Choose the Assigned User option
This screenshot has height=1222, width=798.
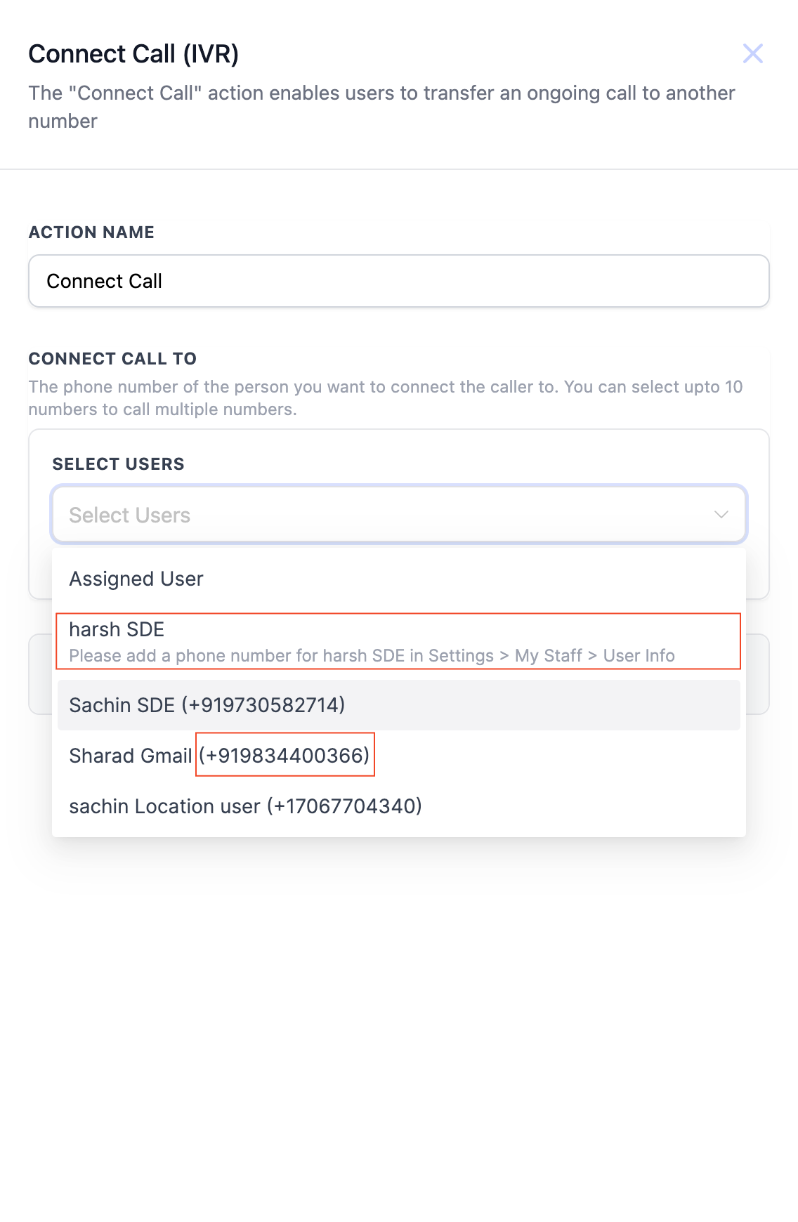pyautogui.click(x=136, y=579)
